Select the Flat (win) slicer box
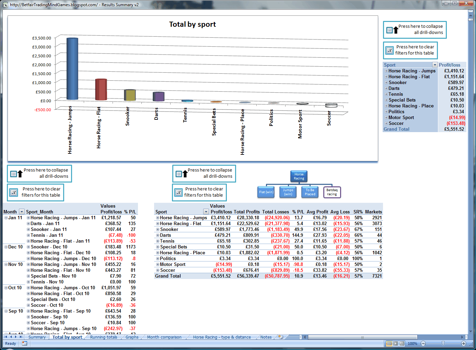This screenshot has height=350, width=476. [266, 192]
